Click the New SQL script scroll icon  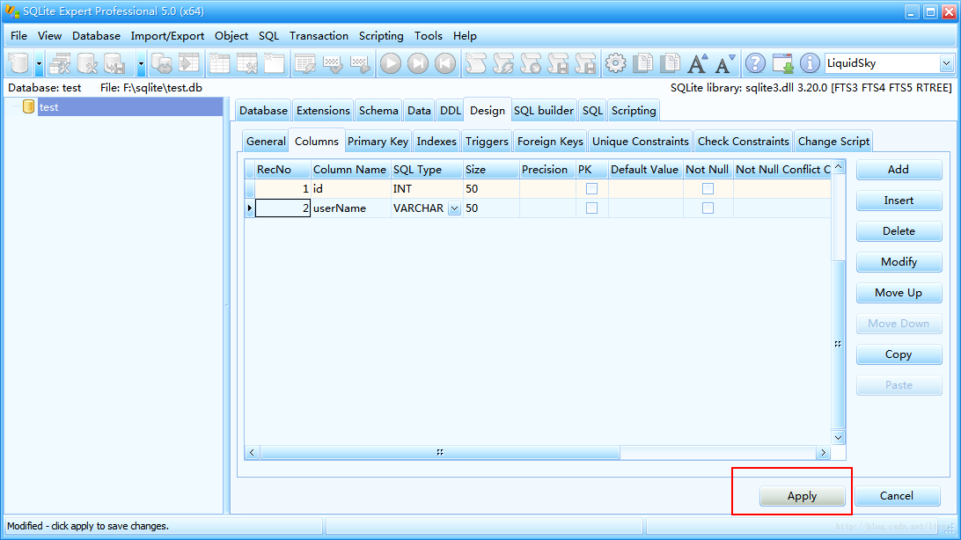(x=475, y=63)
